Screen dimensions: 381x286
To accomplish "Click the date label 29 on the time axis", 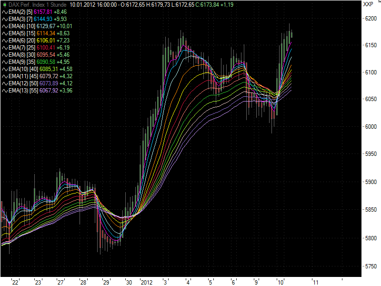I will point(106,282).
